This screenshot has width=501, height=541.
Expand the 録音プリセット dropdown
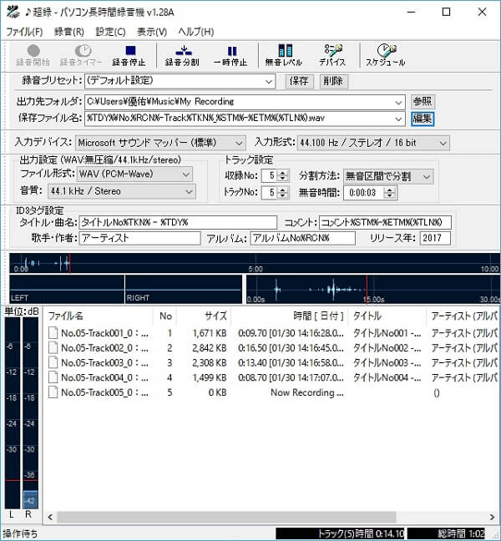268,82
